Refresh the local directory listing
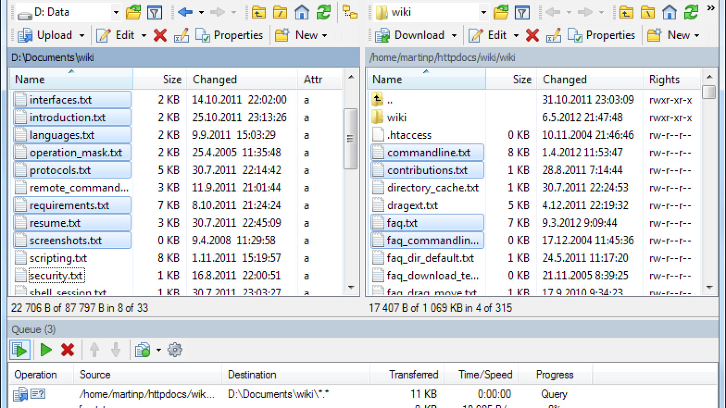 pyautogui.click(x=324, y=12)
